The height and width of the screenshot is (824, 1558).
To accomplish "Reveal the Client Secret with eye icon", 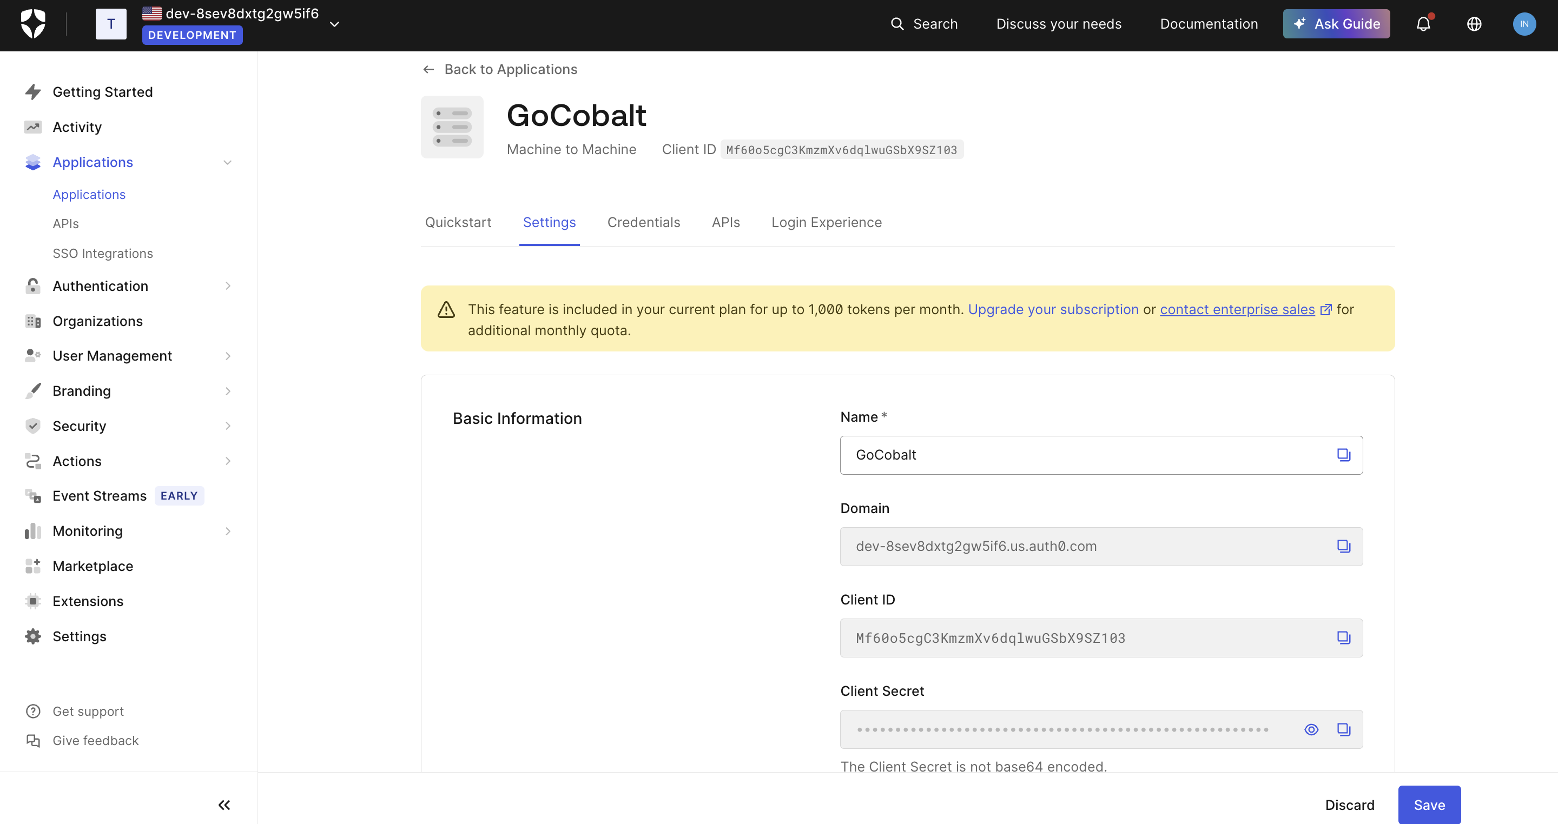I will click(x=1311, y=729).
